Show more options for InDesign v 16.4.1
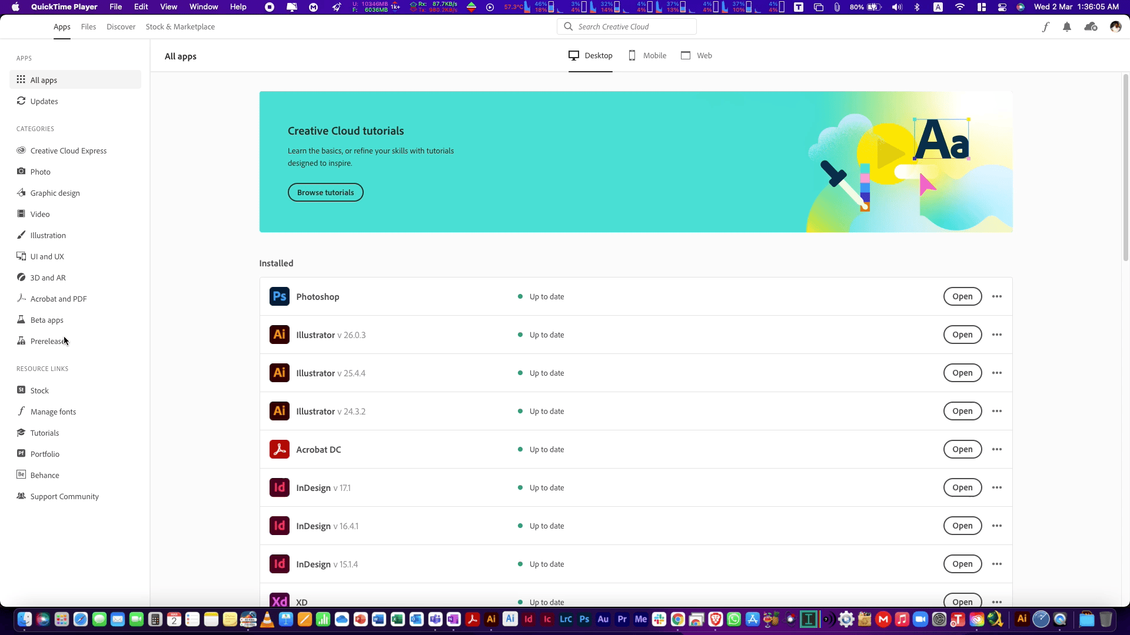 point(996,526)
